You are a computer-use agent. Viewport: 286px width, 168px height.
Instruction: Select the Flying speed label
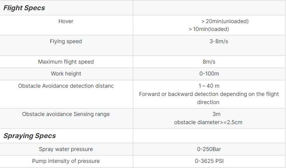coord(66,41)
